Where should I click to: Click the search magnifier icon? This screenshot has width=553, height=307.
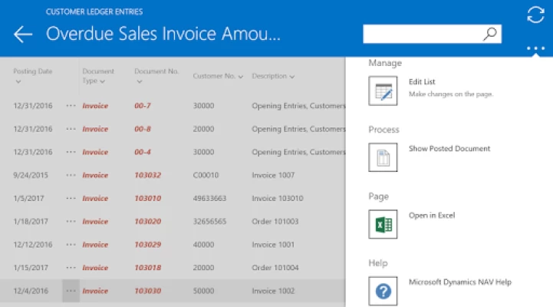(490, 34)
